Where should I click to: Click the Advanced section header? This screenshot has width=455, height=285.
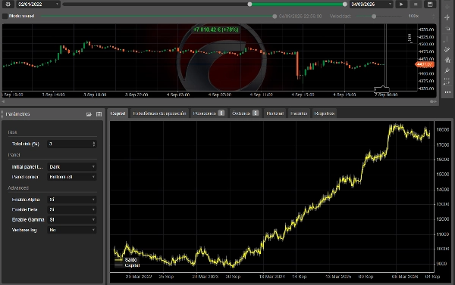(x=18, y=187)
